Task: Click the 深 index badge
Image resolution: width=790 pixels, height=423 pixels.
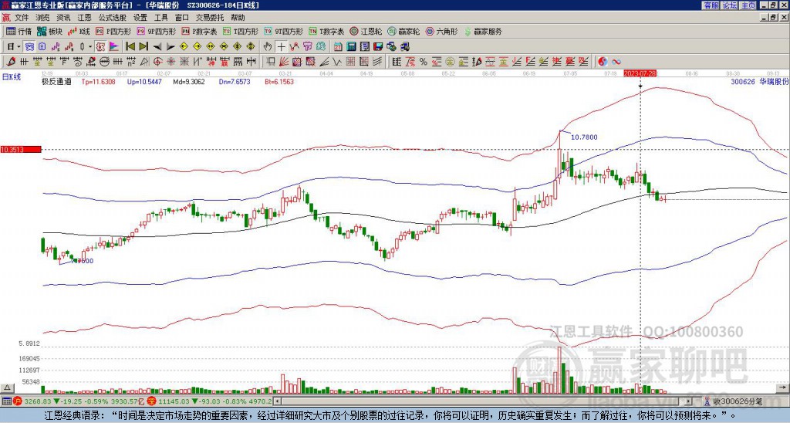Action: 152,401
